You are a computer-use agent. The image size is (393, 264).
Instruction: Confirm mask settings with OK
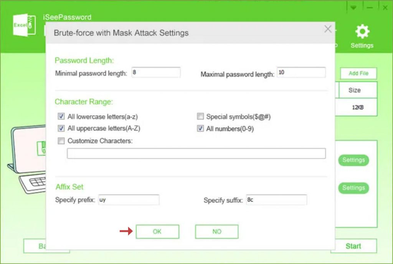click(x=157, y=231)
